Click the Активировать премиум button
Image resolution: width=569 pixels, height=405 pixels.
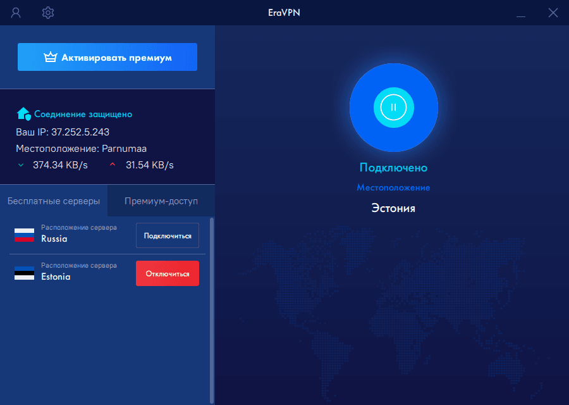pyautogui.click(x=107, y=57)
